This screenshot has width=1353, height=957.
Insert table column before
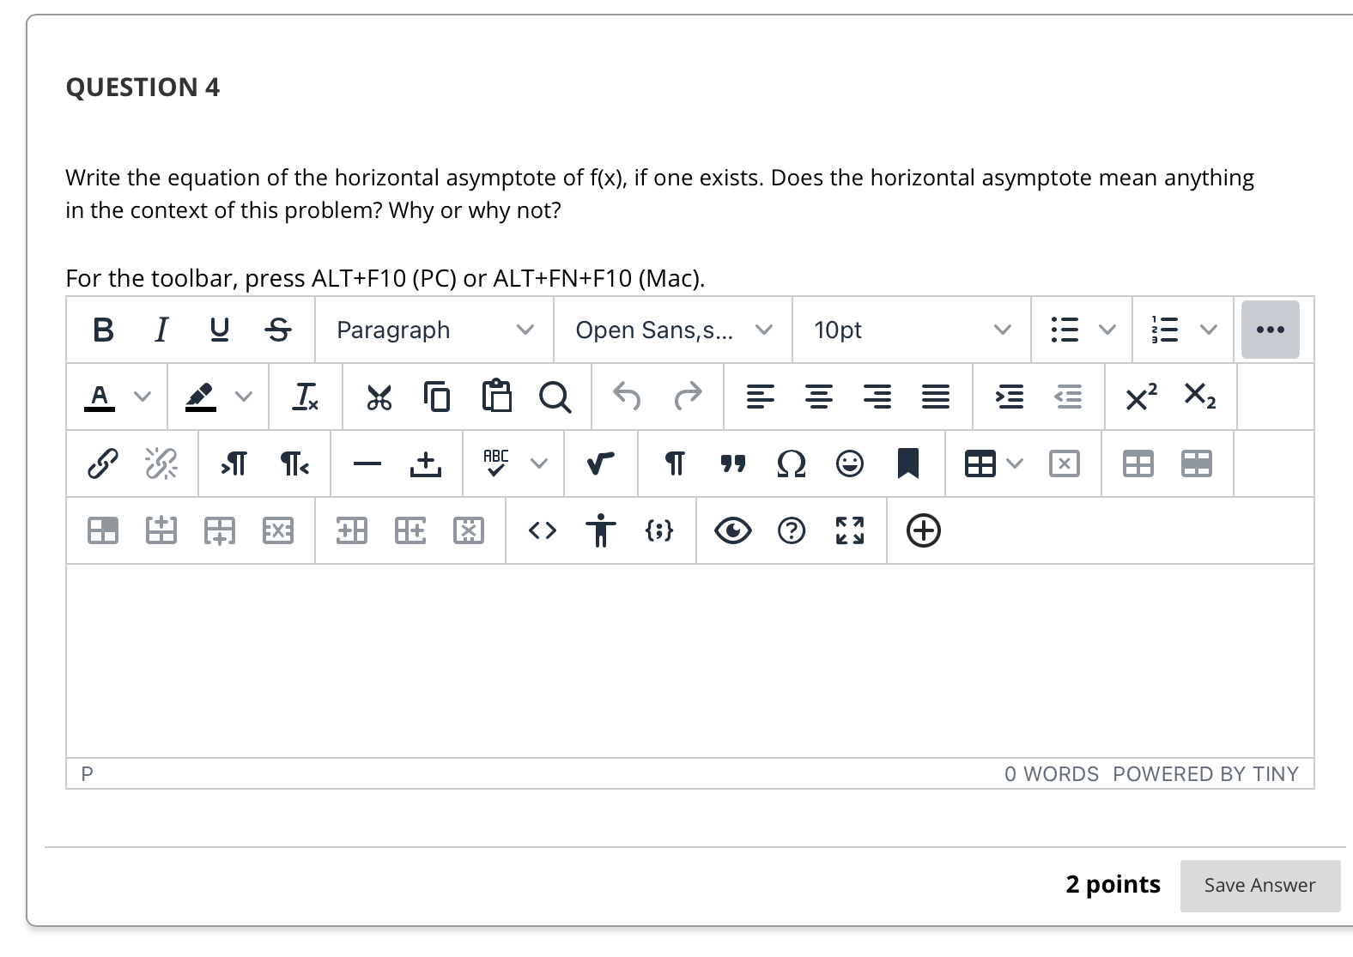[352, 530]
